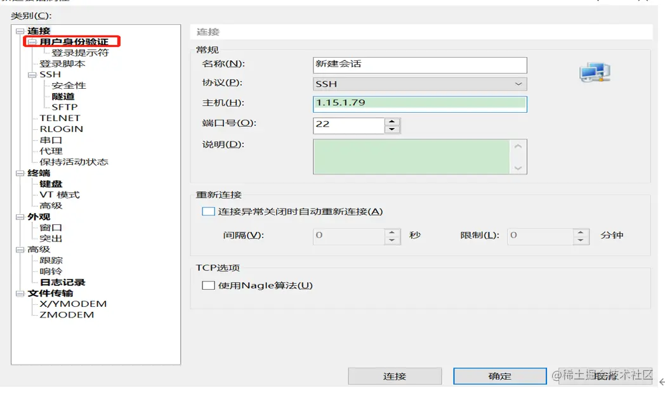Select 保持活动状态 in the tree
Viewport: 665px width, 393px height.
[x=74, y=162]
